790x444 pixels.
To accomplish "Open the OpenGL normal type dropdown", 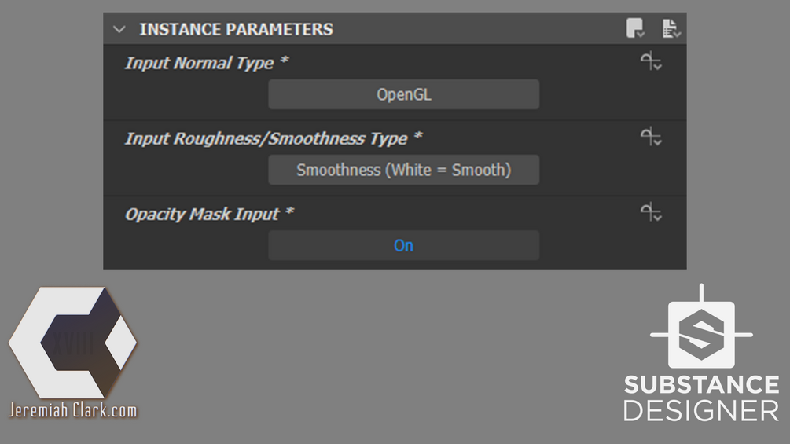I will [403, 94].
